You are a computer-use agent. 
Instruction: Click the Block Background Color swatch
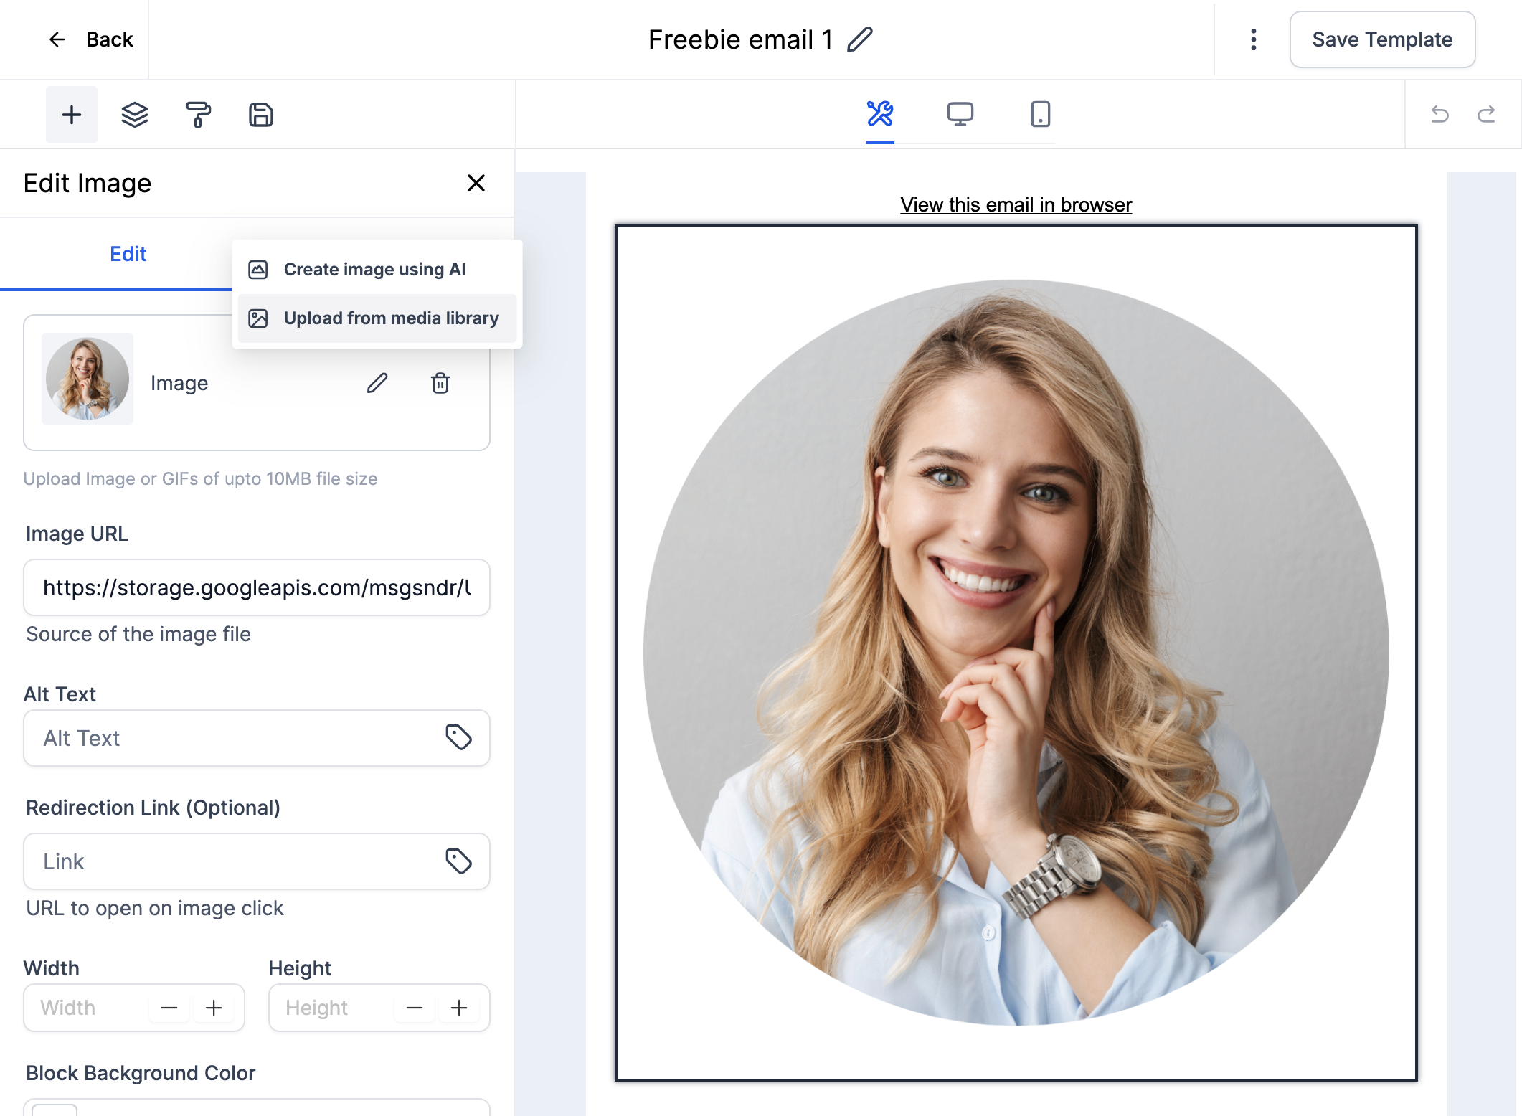(x=55, y=1109)
